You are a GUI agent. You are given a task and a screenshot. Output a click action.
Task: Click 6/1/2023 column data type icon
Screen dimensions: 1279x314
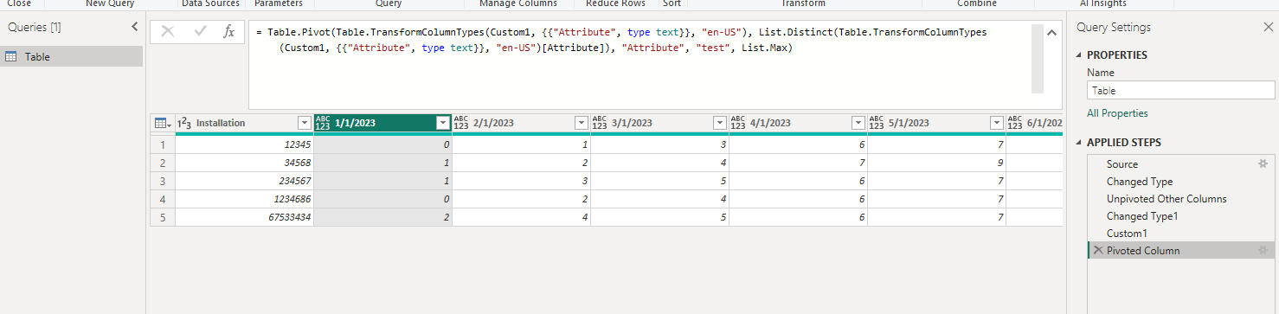[x=1015, y=123]
